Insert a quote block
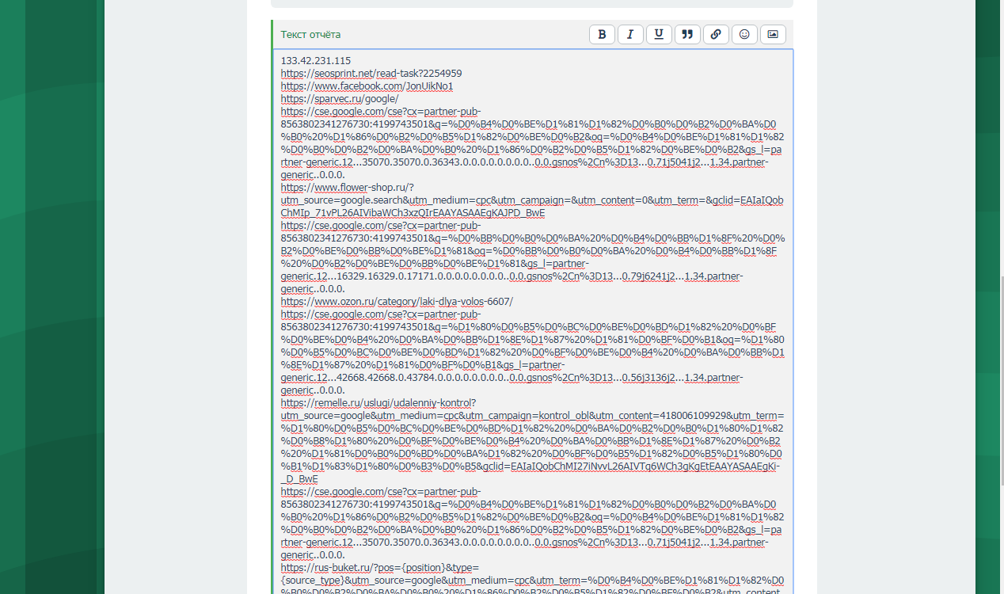The height and width of the screenshot is (594, 1004). (x=687, y=35)
